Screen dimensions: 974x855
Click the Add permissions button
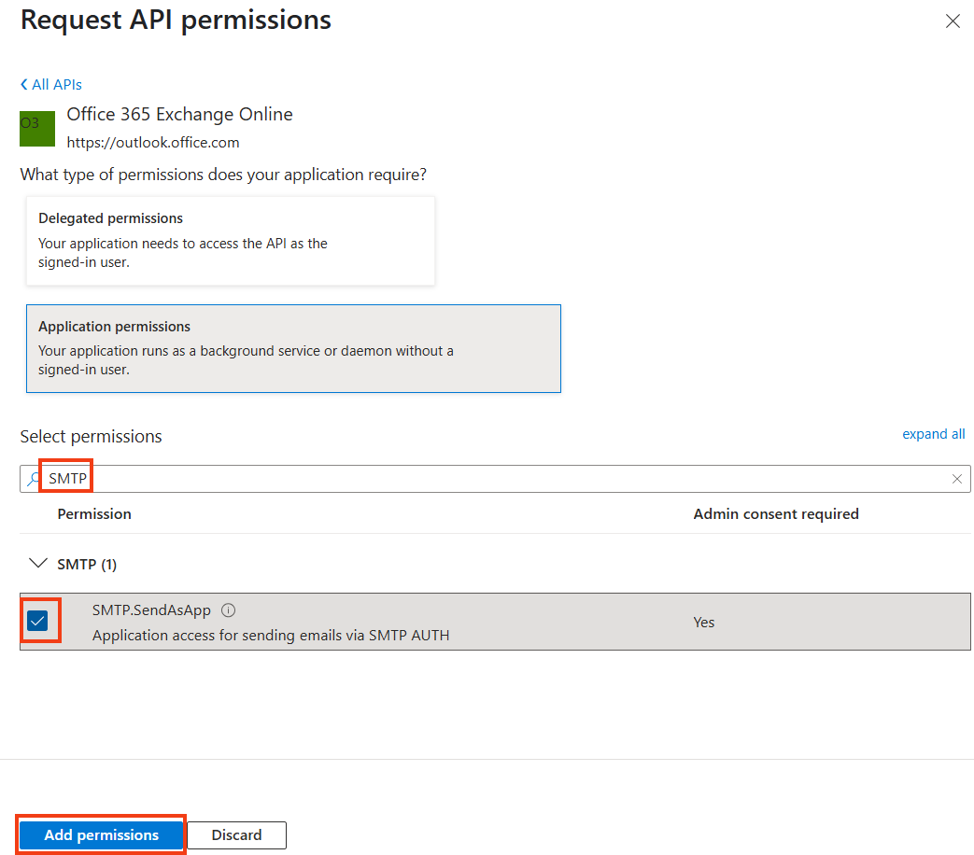pyautogui.click(x=101, y=835)
